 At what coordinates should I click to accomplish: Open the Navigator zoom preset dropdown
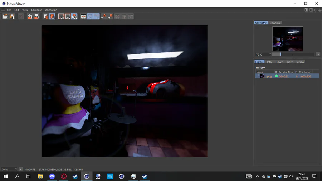(318, 55)
